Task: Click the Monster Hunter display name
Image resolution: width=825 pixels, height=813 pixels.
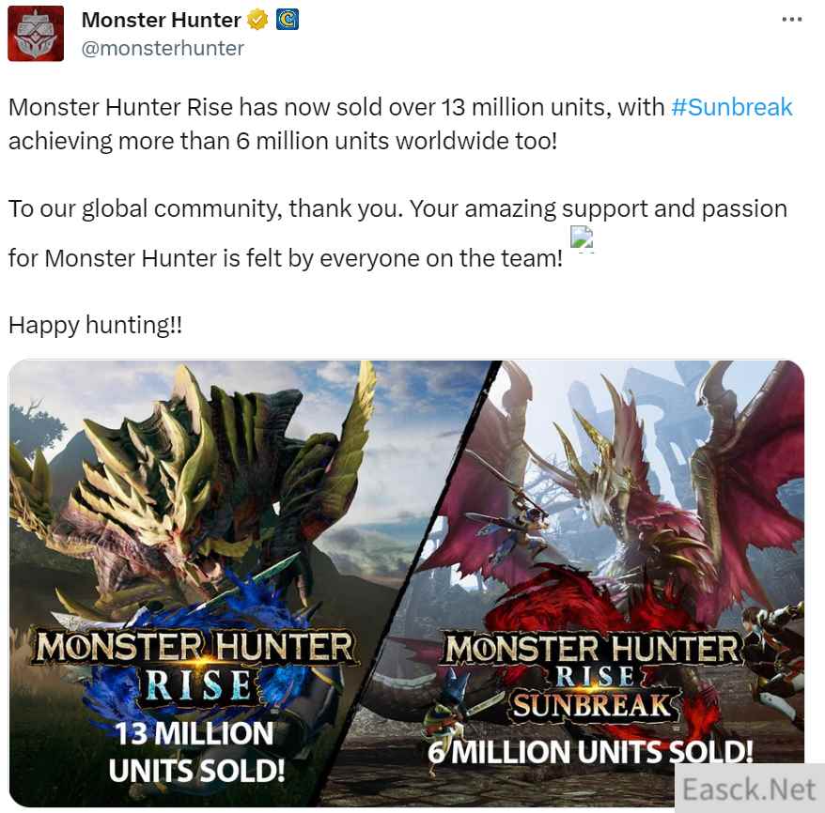Action: [161, 20]
